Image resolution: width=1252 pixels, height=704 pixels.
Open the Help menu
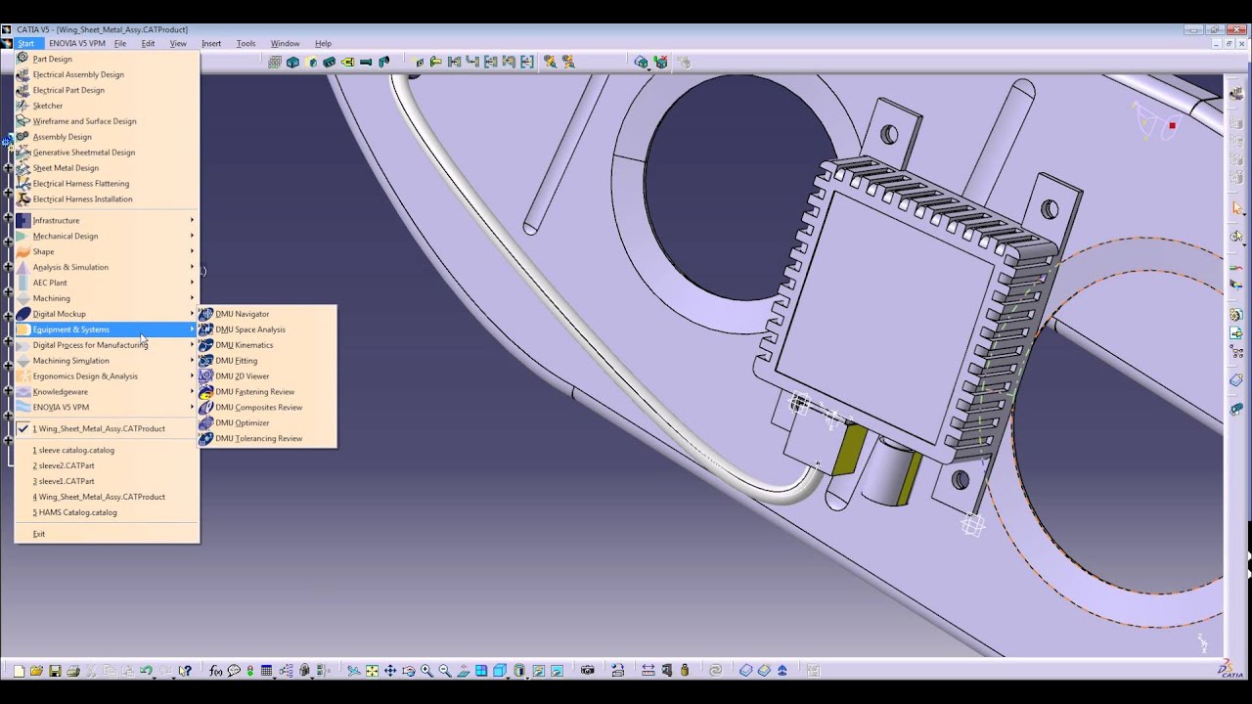tap(323, 43)
